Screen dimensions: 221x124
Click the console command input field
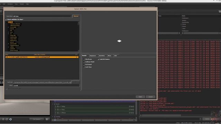(x=170, y=119)
